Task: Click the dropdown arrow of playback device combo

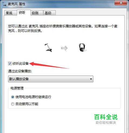Action: 91,79
